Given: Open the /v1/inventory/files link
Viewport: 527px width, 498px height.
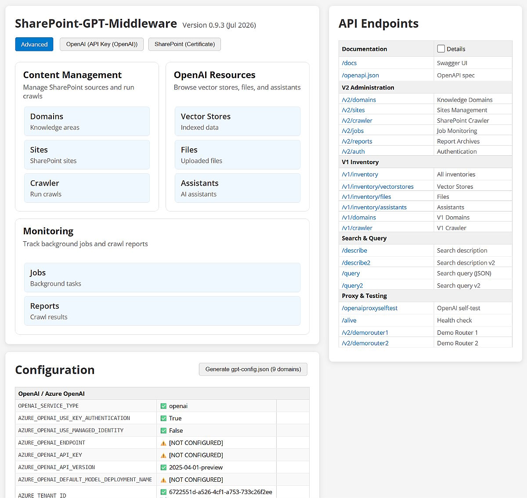Looking at the screenshot, I should pos(366,197).
